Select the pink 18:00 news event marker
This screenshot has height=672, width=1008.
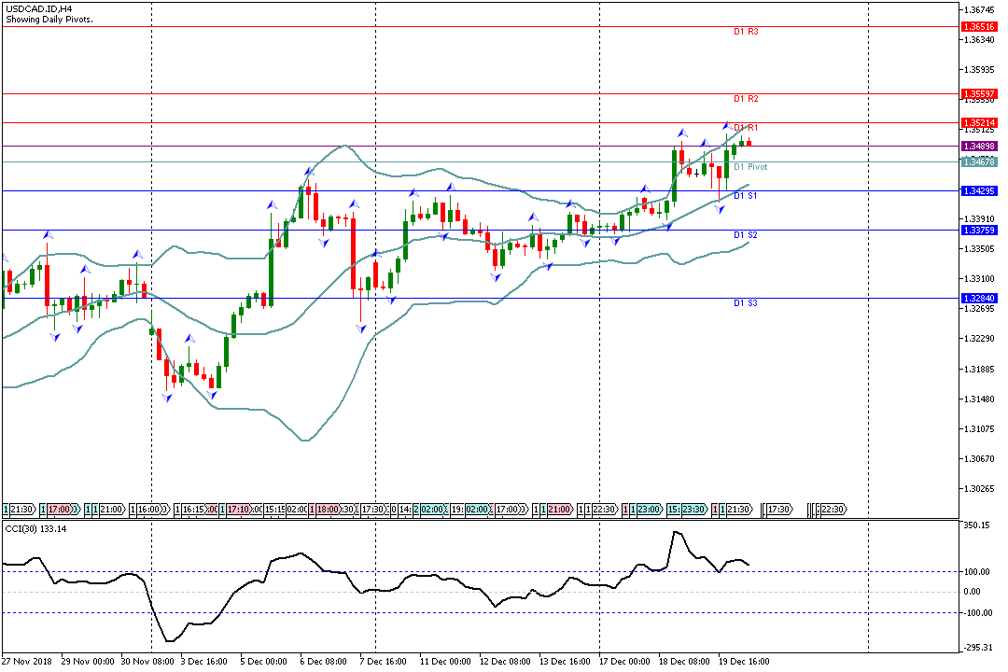(x=328, y=510)
